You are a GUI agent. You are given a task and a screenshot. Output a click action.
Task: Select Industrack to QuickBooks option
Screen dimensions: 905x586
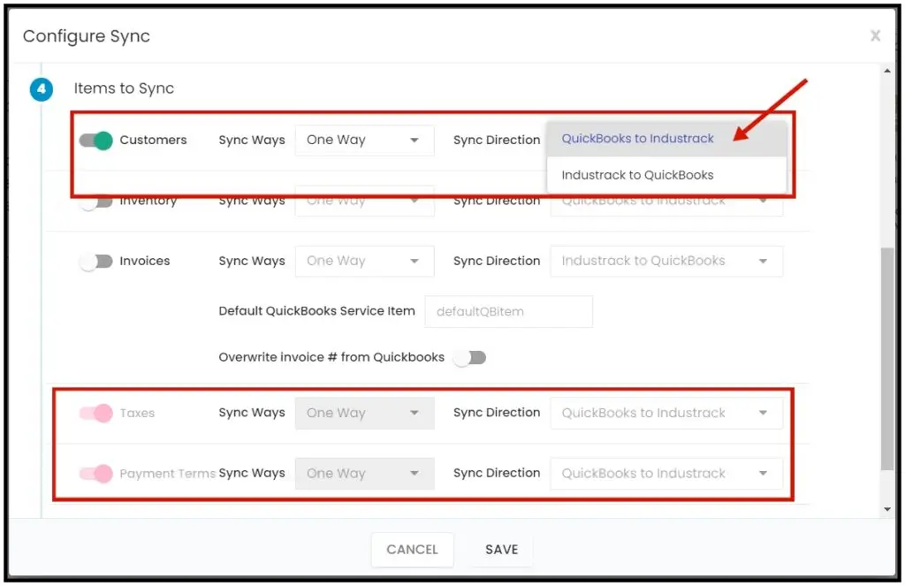pyautogui.click(x=666, y=175)
